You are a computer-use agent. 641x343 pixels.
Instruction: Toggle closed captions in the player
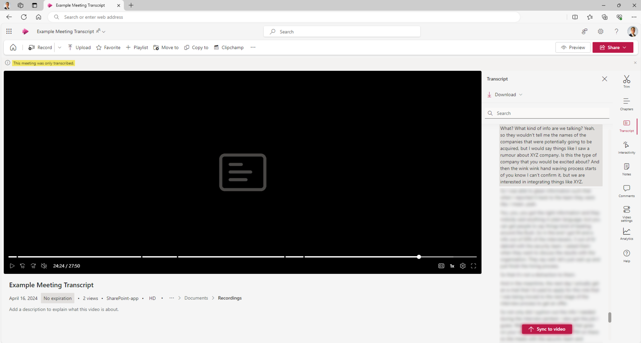pyautogui.click(x=441, y=266)
